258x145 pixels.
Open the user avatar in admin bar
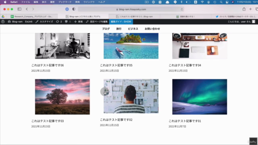click(254, 21)
